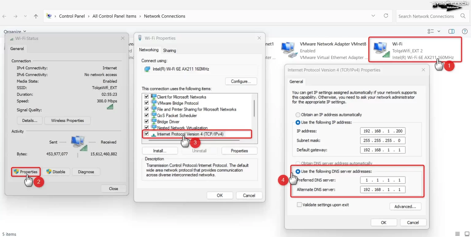Toggle the preview pane icon

pyautogui.click(x=451, y=31)
